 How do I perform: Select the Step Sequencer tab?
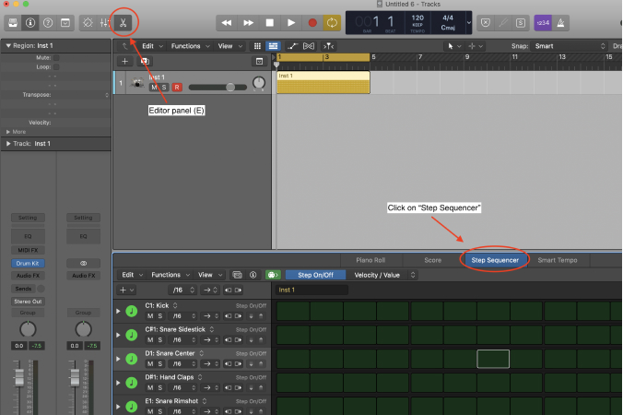495,260
